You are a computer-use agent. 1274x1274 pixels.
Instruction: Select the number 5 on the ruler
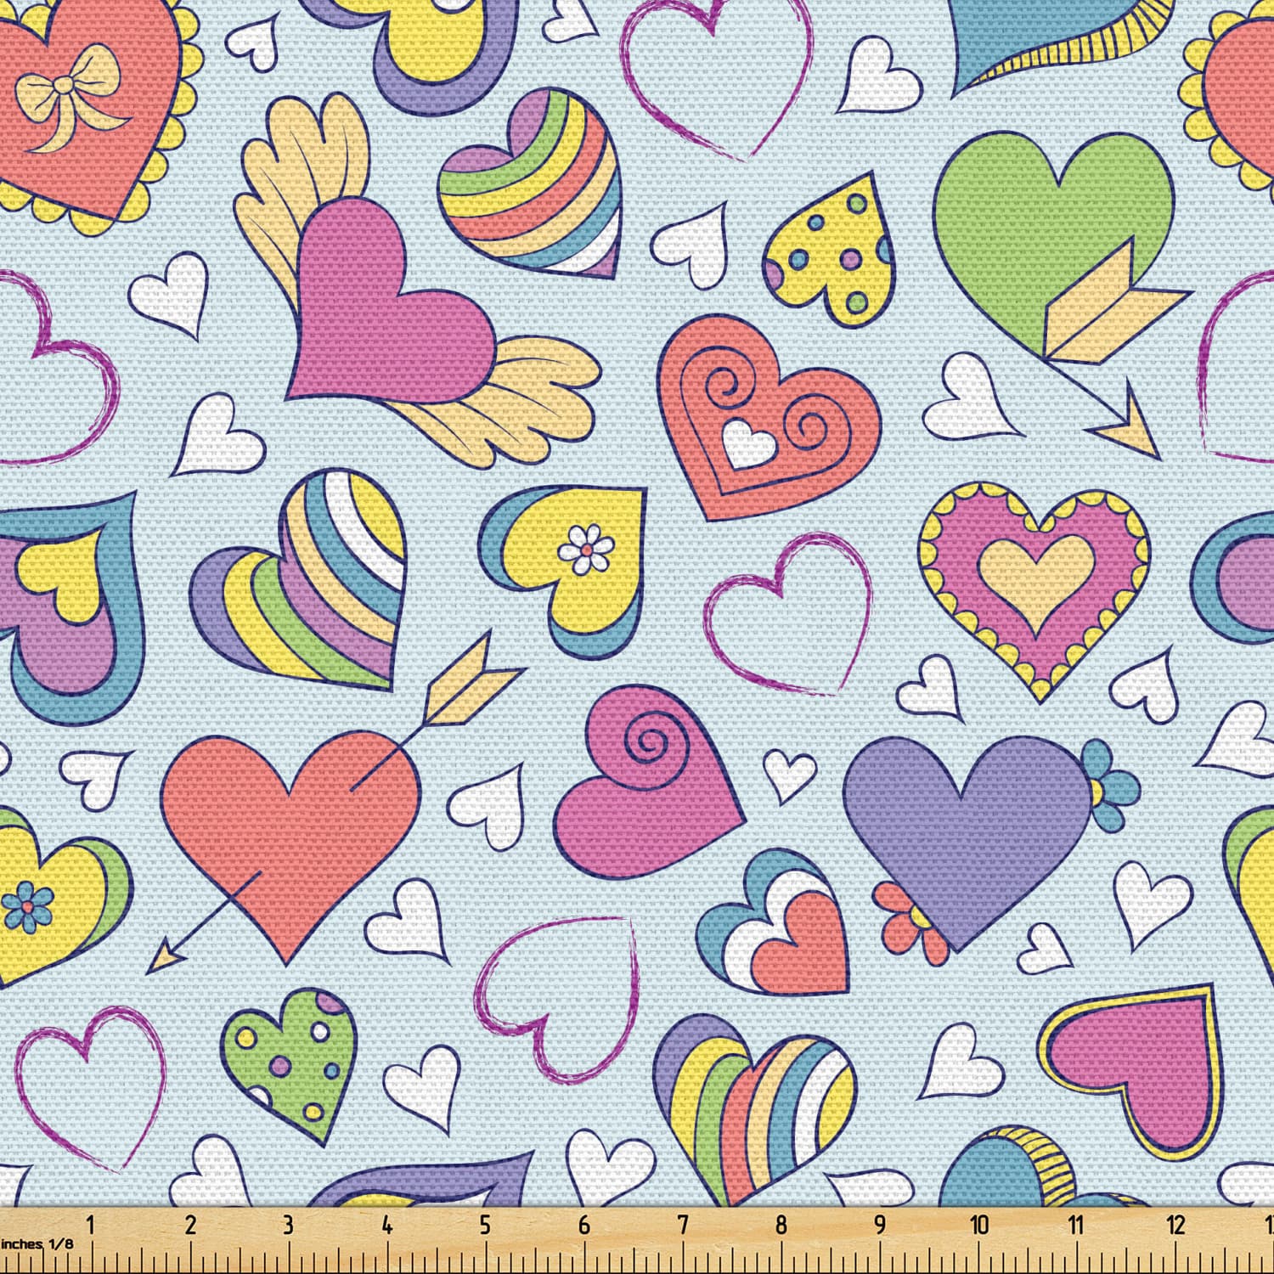coord(485,1225)
